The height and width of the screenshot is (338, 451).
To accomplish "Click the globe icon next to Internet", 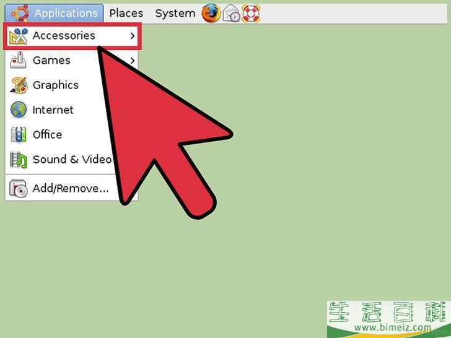I will click(19, 110).
